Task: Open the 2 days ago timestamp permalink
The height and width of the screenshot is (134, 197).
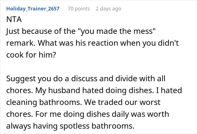Action: pos(108,9)
